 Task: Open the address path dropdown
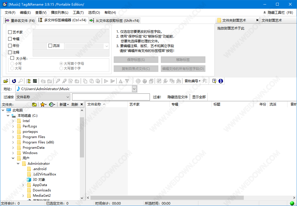tap(134, 89)
